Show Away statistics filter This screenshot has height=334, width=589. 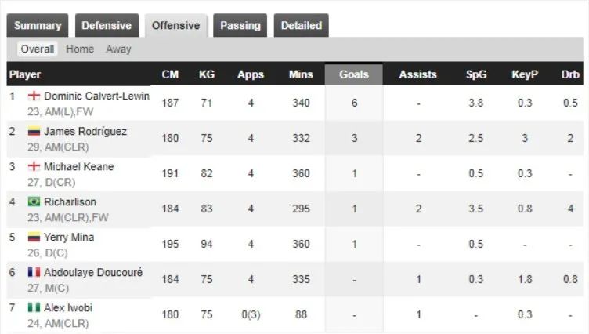pyautogui.click(x=118, y=49)
